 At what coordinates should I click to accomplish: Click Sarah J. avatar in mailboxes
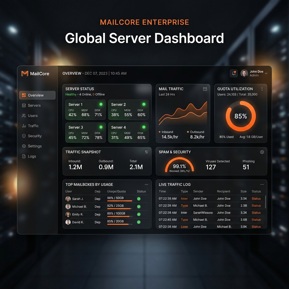pos(68,199)
